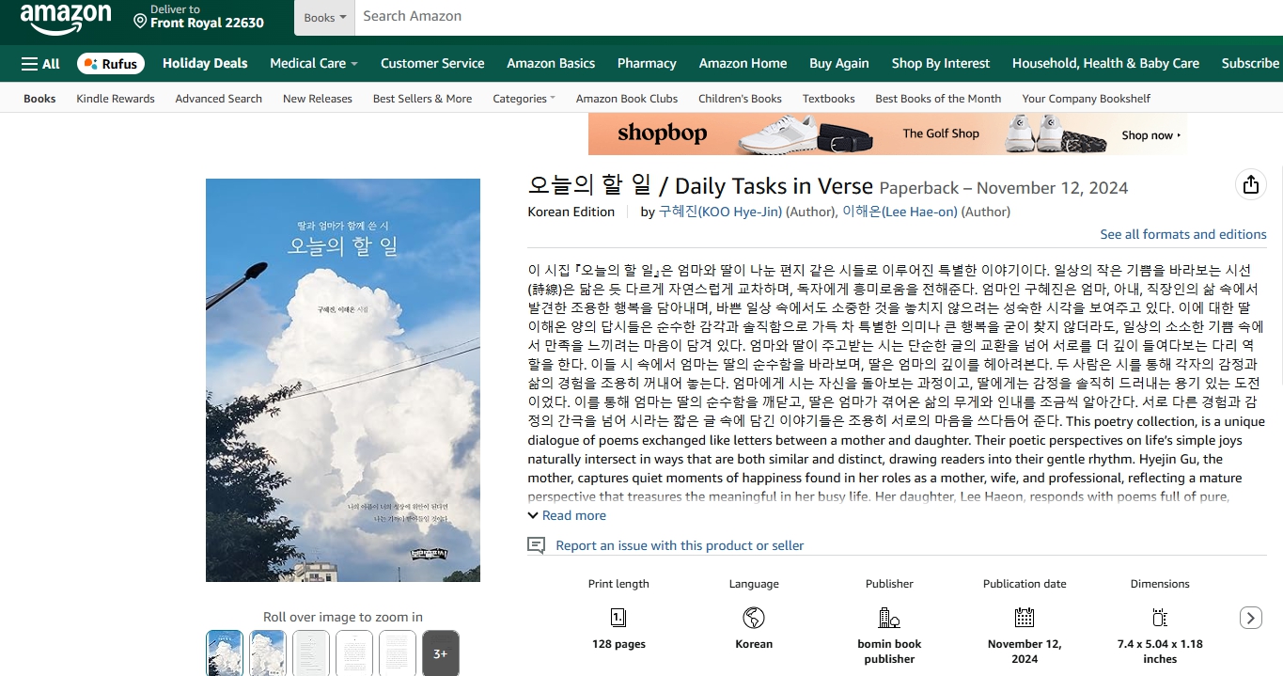Open the All hamburger menu

[40, 64]
